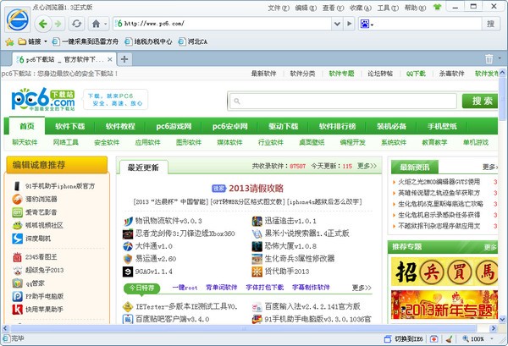Viewport: 508px width, 346px height.
Task: Open the pc6游戏网 navigation tab
Action: click(x=174, y=126)
